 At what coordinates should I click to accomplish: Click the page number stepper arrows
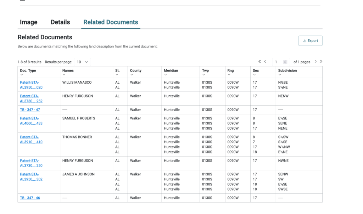tap(285, 62)
